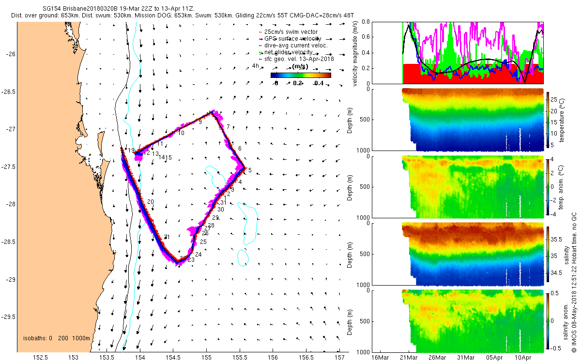Click the 16Mar date tick label

click(380, 358)
